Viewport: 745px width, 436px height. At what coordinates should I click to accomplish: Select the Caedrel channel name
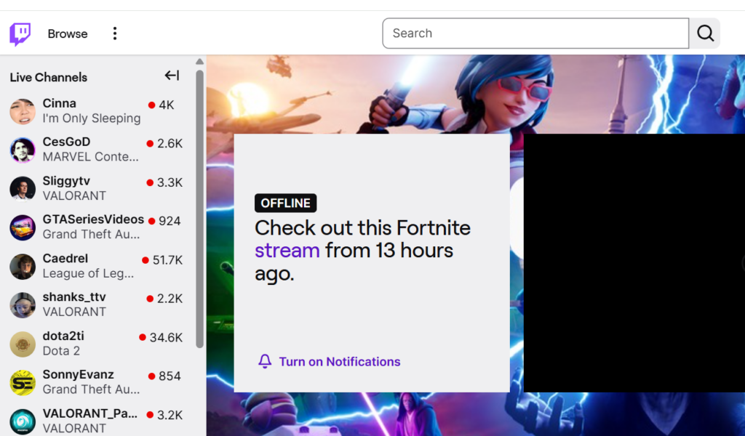[x=65, y=258]
